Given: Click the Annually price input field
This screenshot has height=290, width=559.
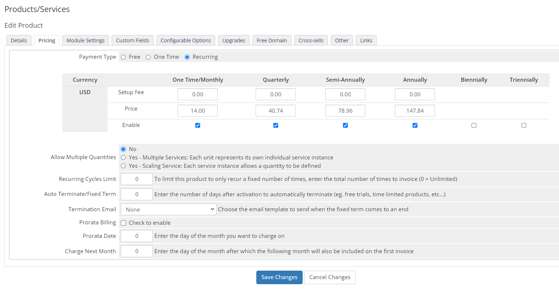Looking at the screenshot, I should (415, 111).
